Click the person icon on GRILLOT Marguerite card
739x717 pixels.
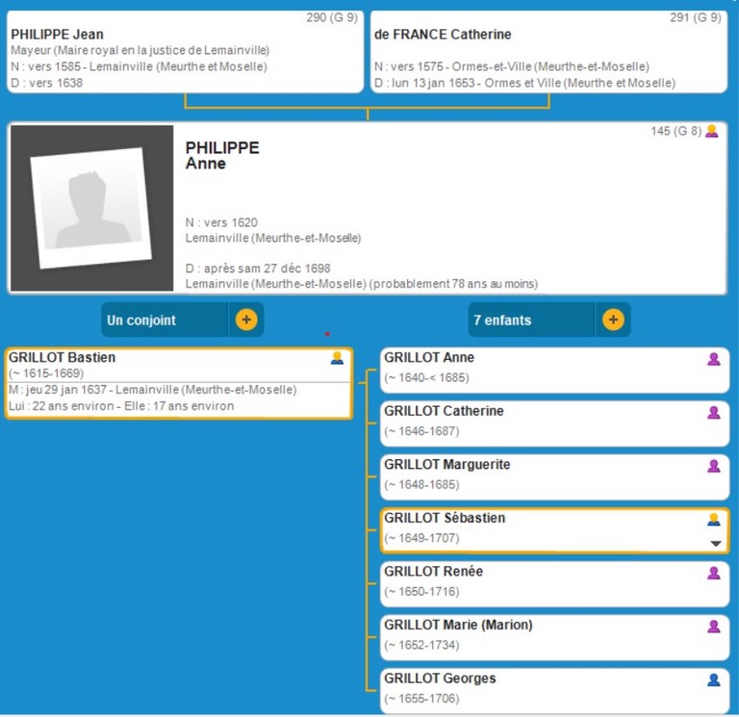point(714,466)
